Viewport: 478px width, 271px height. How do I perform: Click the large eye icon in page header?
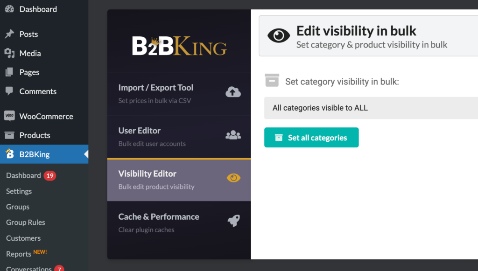point(279,35)
